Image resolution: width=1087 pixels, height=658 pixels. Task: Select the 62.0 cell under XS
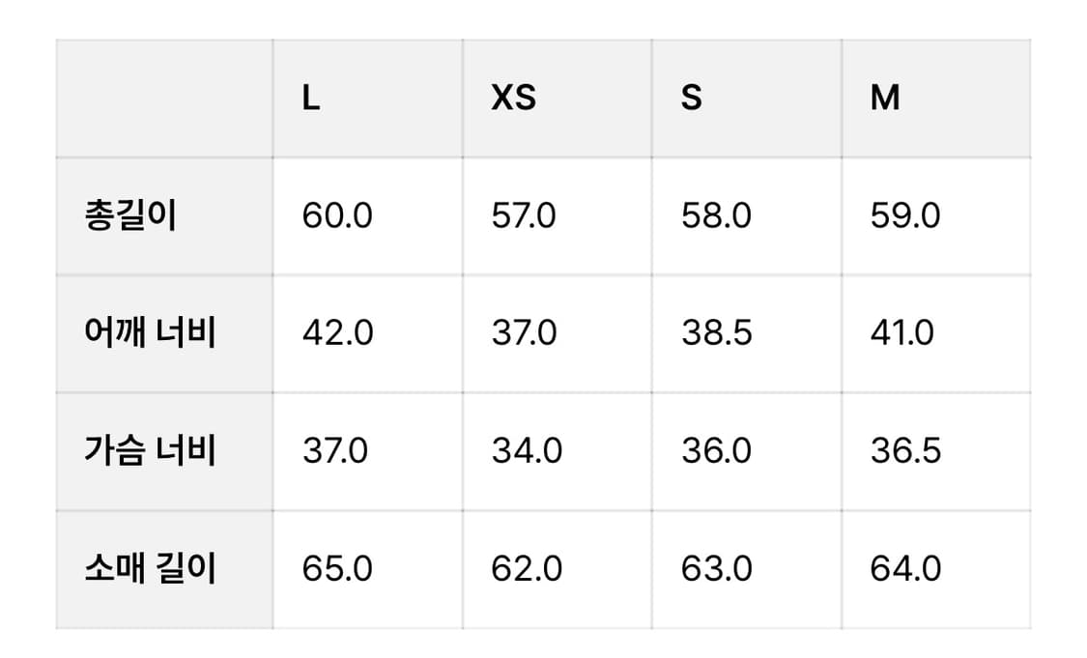(527, 568)
